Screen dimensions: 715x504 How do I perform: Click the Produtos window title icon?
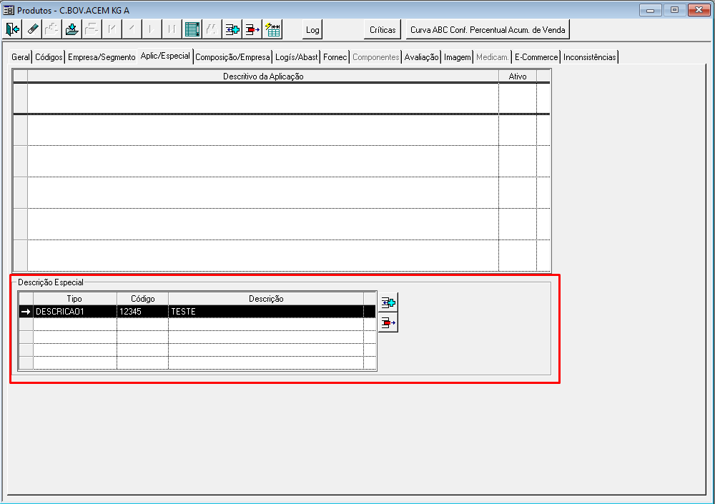click(9, 10)
